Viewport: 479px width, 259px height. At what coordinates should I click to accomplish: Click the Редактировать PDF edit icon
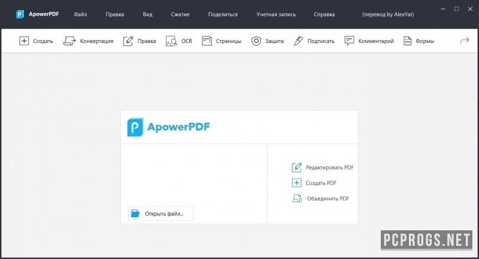coord(296,167)
